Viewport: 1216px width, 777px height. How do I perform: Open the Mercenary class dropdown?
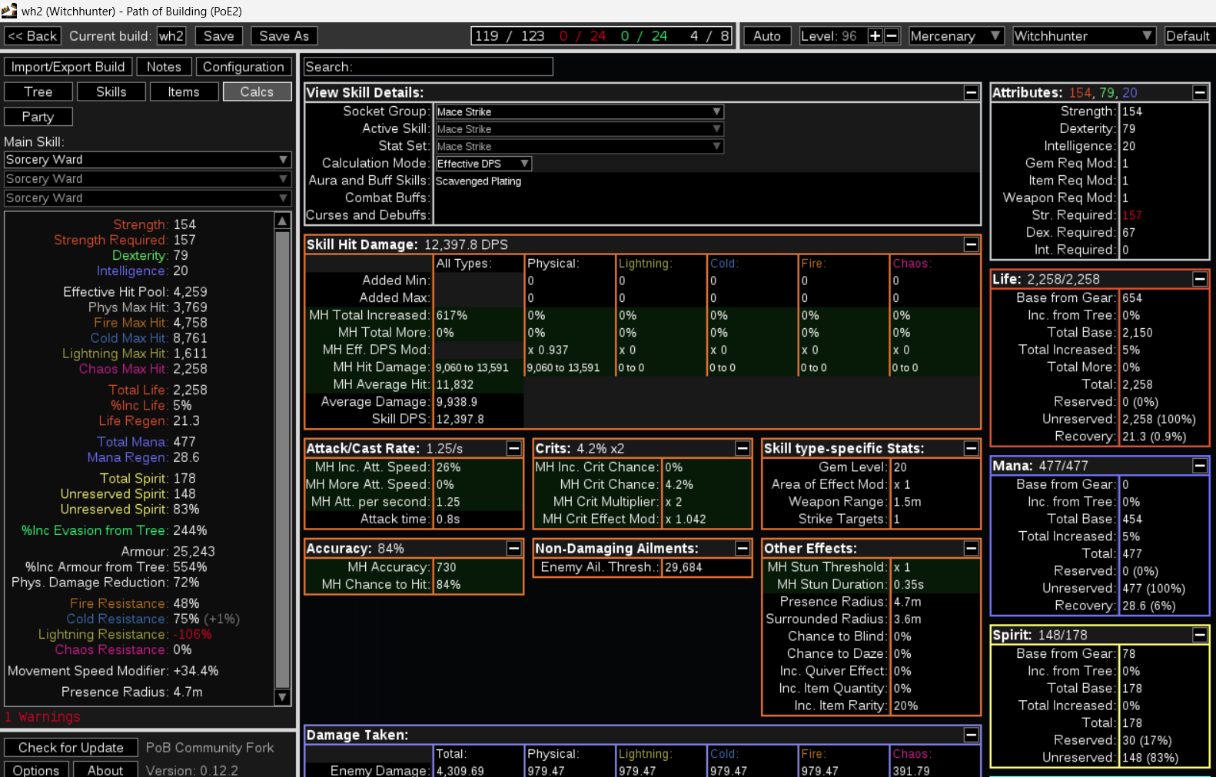point(955,36)
